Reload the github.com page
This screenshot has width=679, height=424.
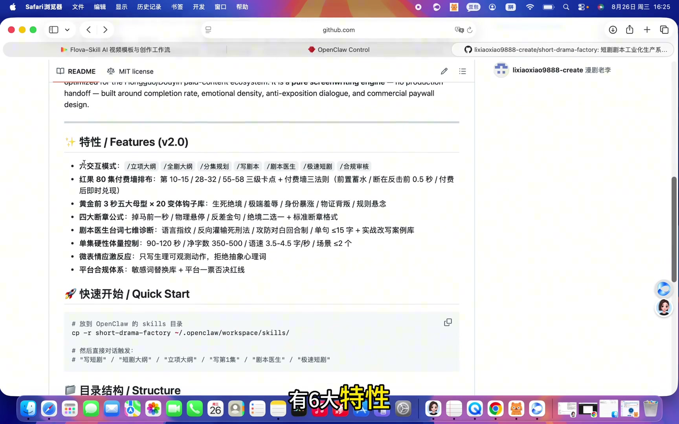click(x=470, y=30)
